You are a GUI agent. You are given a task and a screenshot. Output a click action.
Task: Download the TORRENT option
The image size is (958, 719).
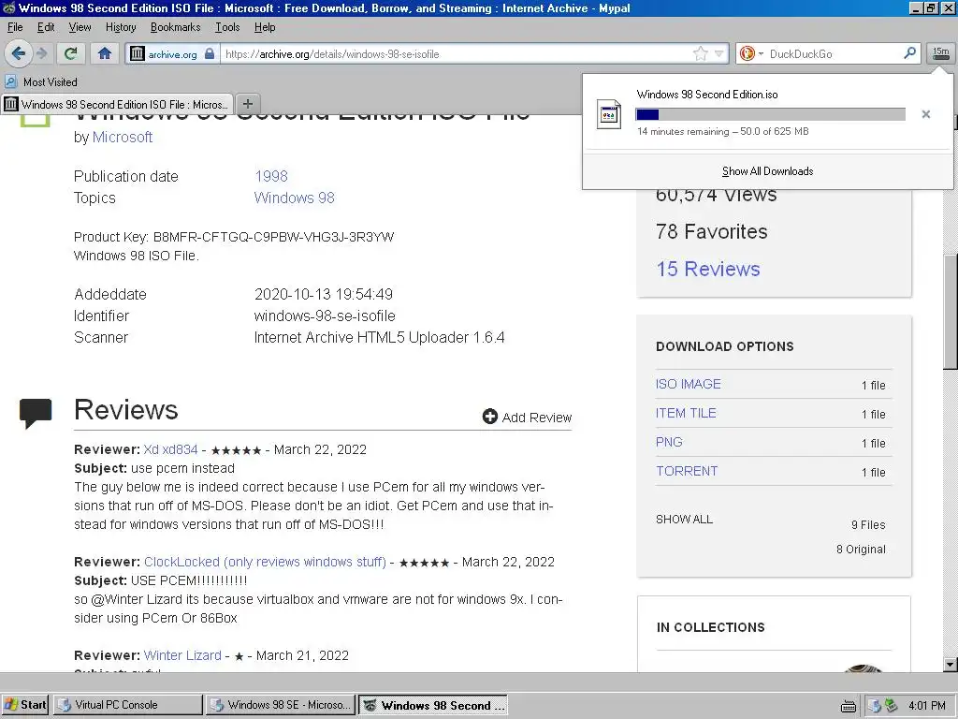(x=687, y=471)
